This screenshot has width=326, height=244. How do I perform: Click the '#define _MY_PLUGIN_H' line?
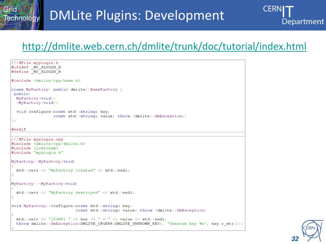[36, 72]
